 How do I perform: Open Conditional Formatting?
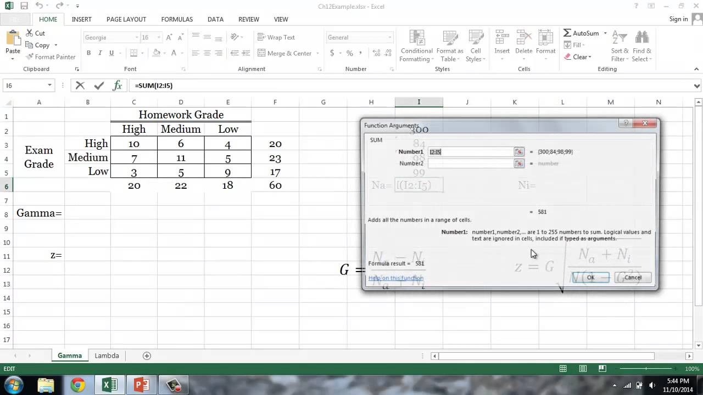click(x=416, y=46)
